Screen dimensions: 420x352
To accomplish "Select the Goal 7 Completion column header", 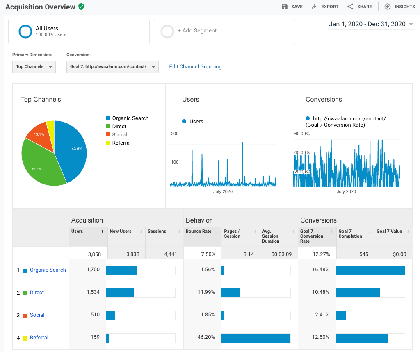I will pyautogui.click(x=350, y=234).
